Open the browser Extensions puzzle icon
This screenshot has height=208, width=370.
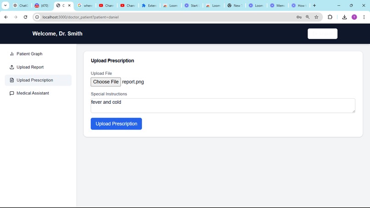(x=330, y=17)
